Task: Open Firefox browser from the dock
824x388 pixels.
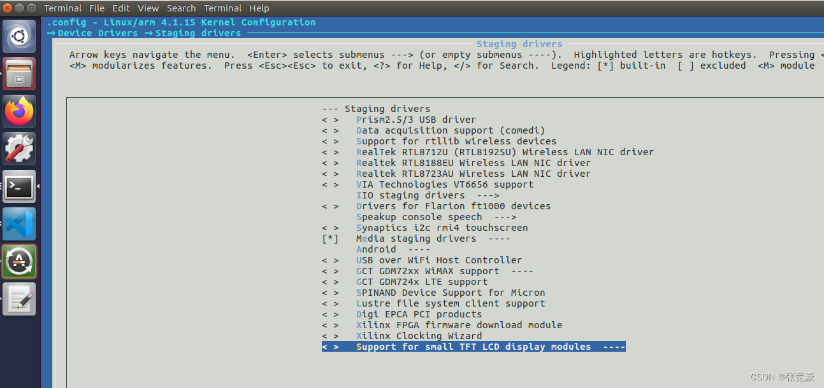Action: tap(20, 111)
